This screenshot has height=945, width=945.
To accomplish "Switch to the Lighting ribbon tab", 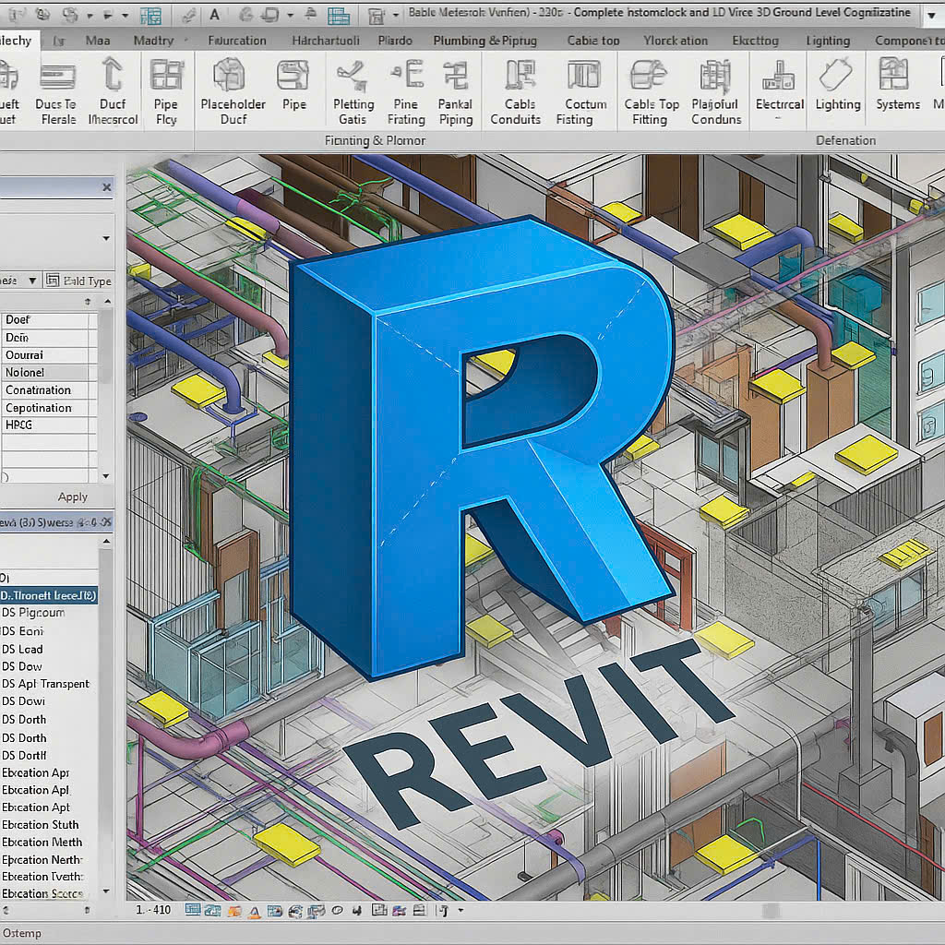I will point(828,40).
